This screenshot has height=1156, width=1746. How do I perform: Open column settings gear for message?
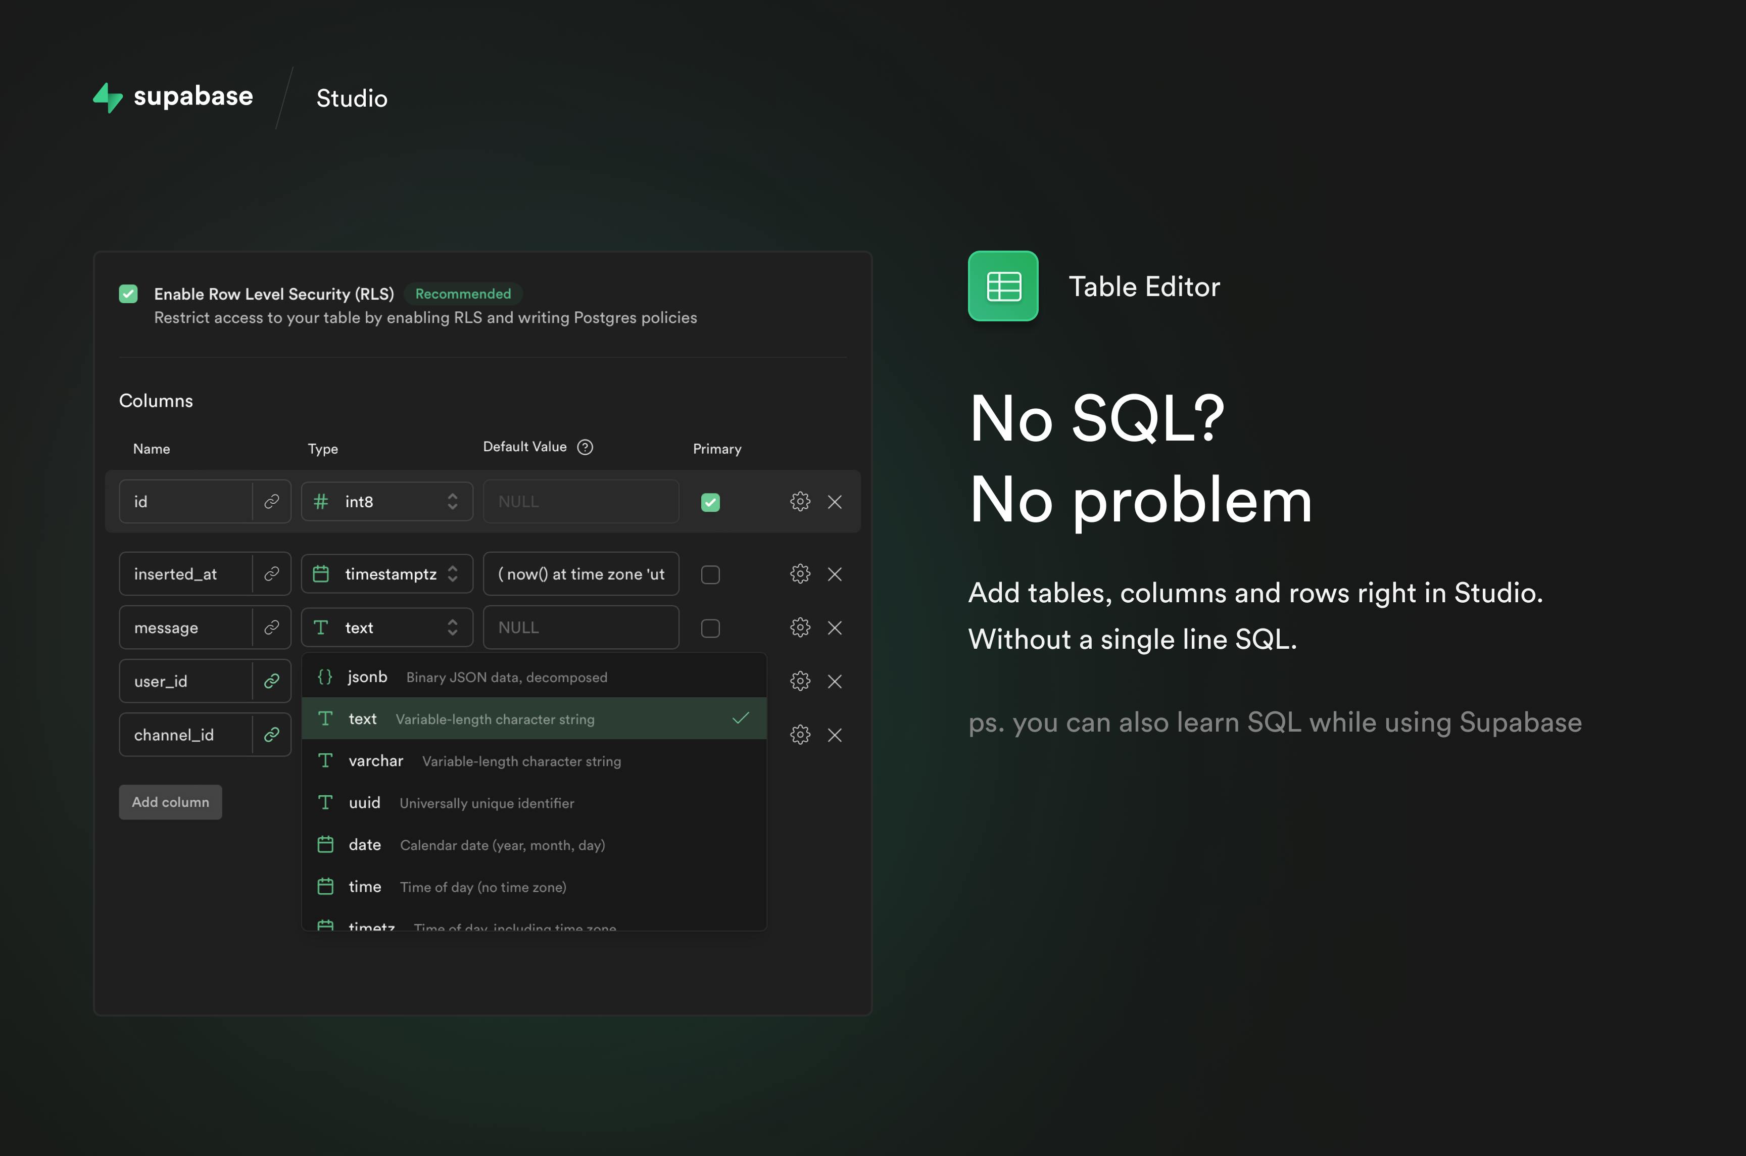coord(800,628)
